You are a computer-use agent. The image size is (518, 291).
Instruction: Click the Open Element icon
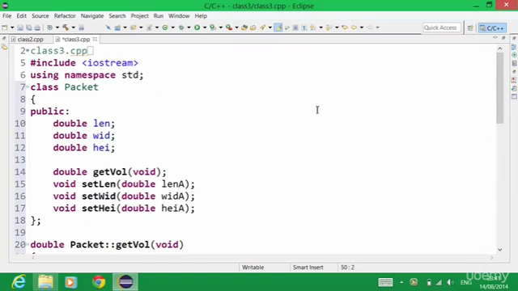244,27
